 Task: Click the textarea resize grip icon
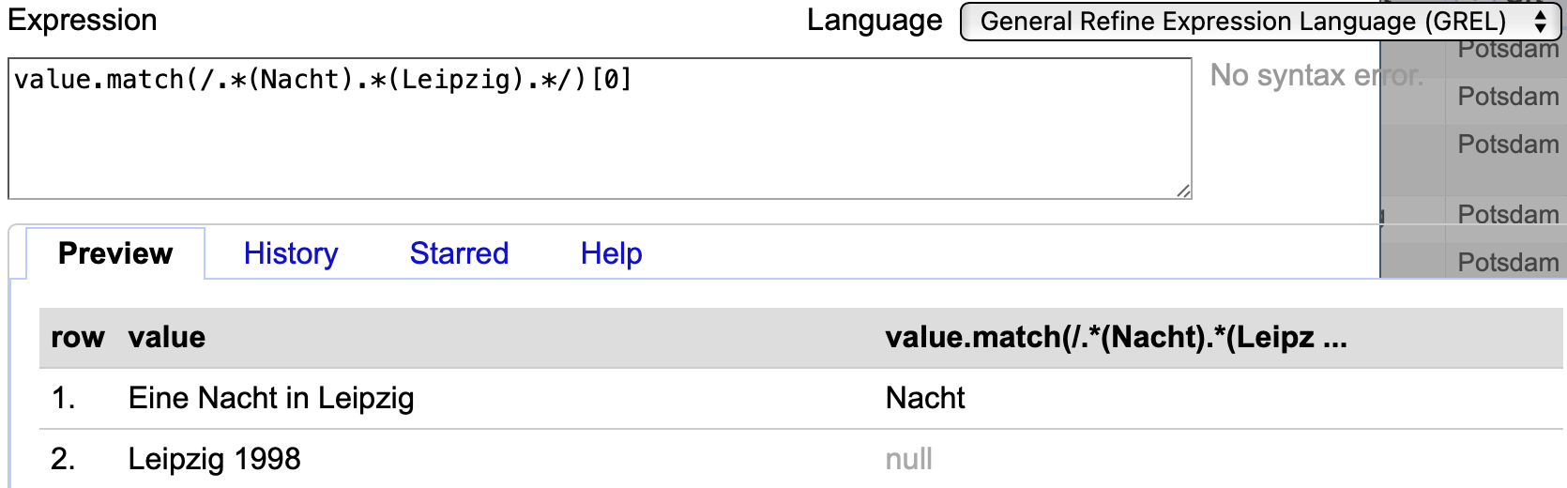click(x=1183, y=191)
